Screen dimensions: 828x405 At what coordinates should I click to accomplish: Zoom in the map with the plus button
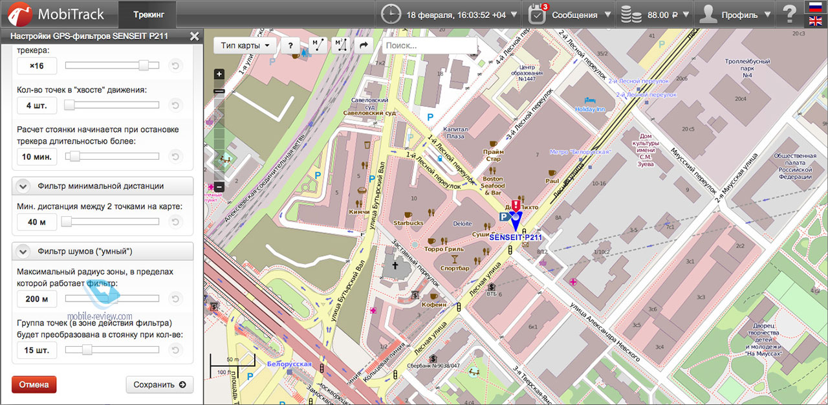point(219,74)
